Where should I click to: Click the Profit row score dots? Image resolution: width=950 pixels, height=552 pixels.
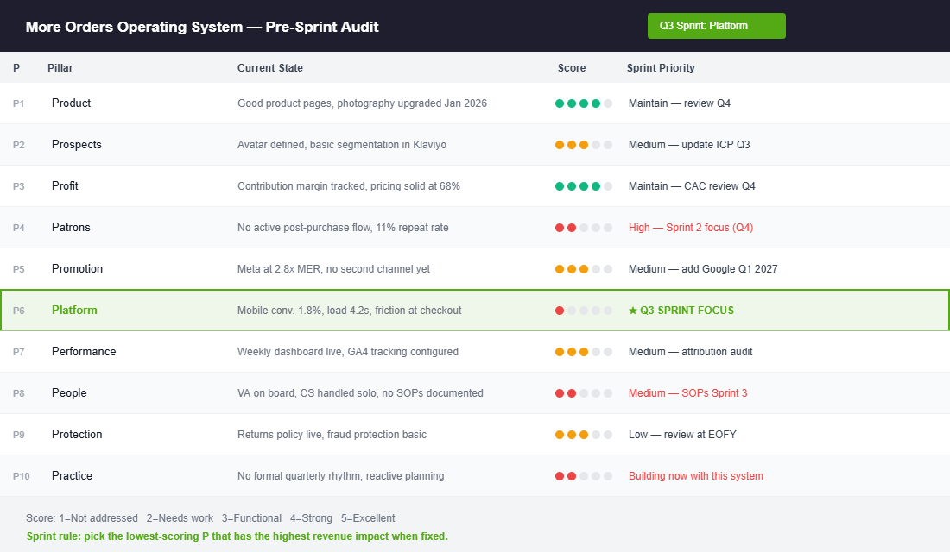click(584, 185)
